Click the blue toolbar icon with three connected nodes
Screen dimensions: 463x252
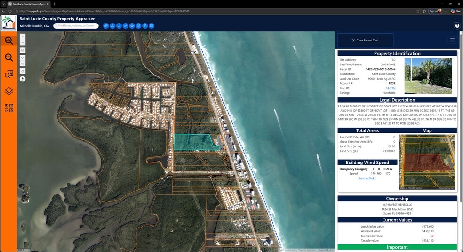(119, 26)
